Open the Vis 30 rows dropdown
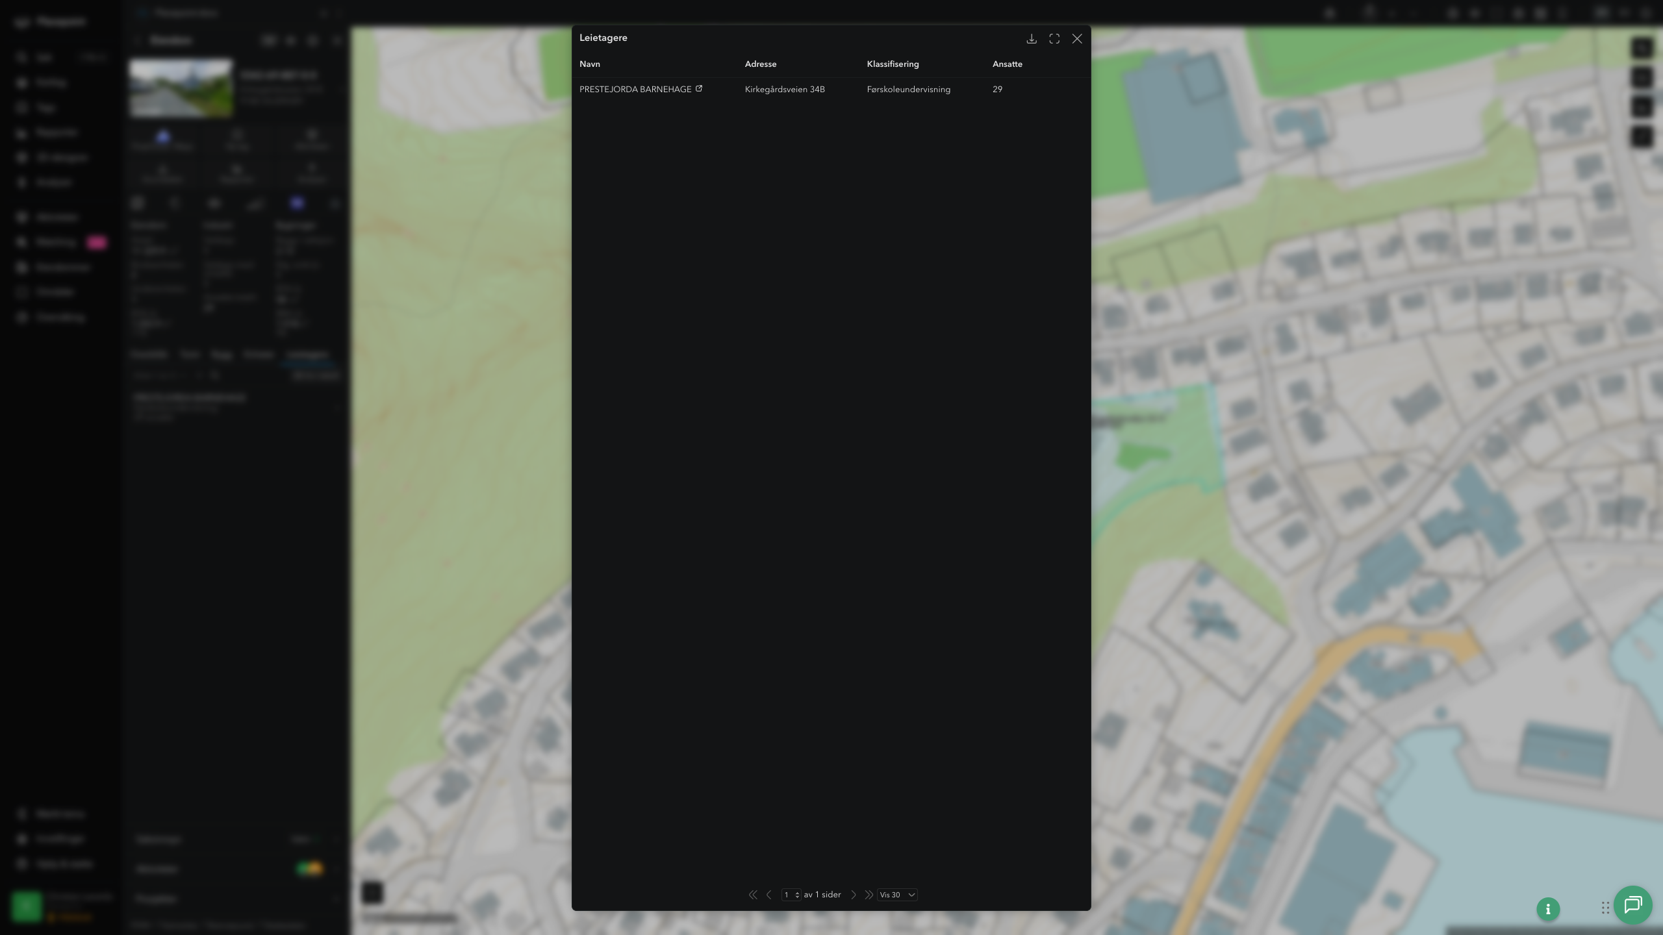The image size is (1663, 935). click(897, 895)
